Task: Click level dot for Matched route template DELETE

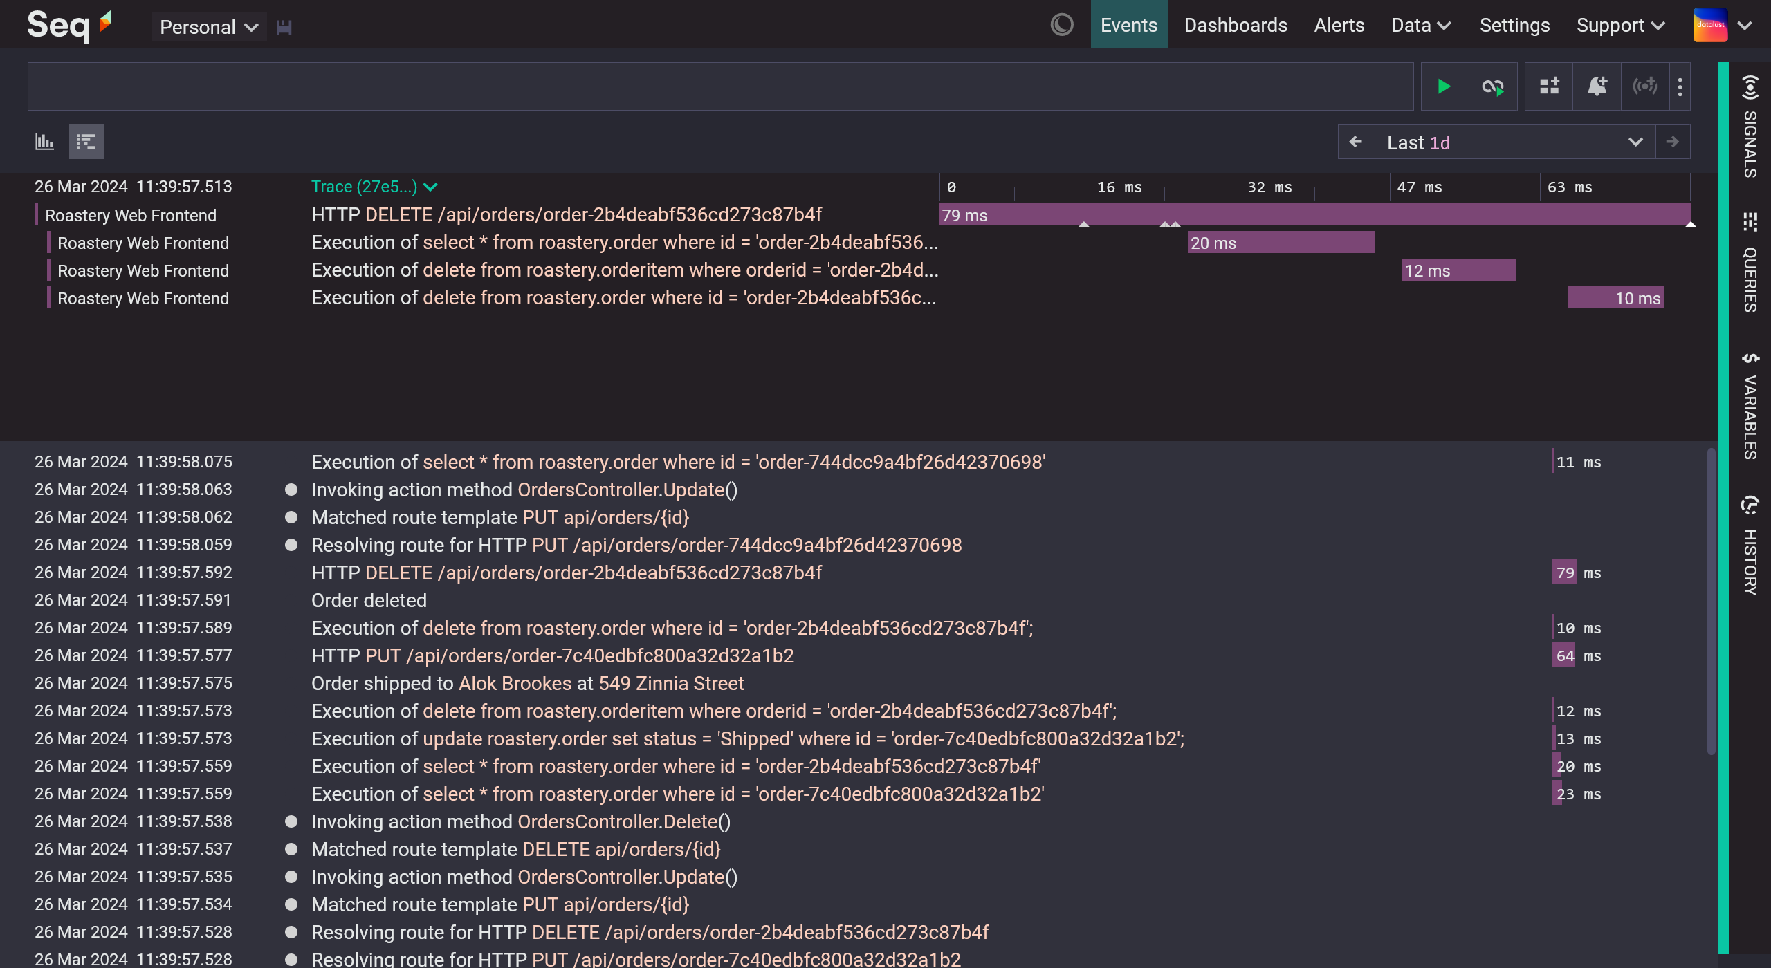Action: coord(291,849)
